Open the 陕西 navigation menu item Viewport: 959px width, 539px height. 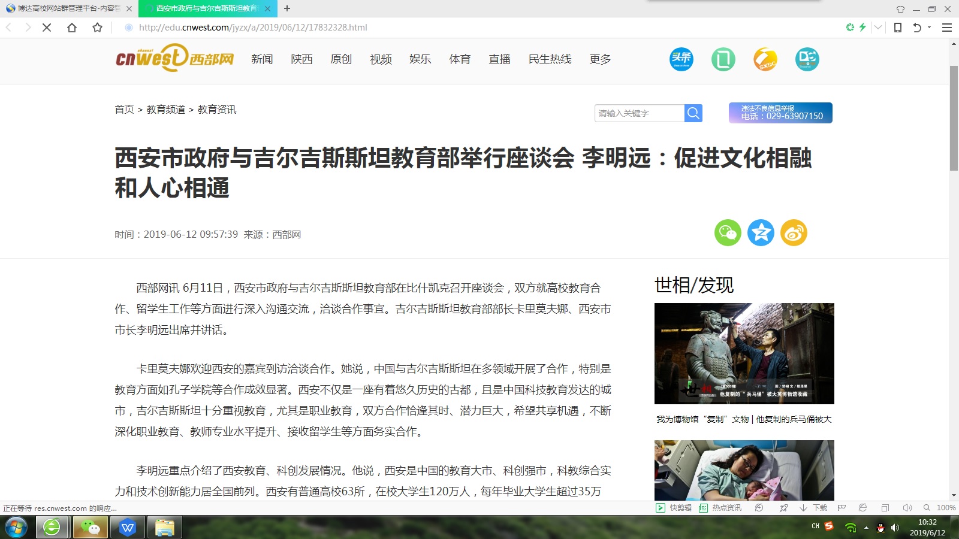pyautogui.click(x=301, y=59)
